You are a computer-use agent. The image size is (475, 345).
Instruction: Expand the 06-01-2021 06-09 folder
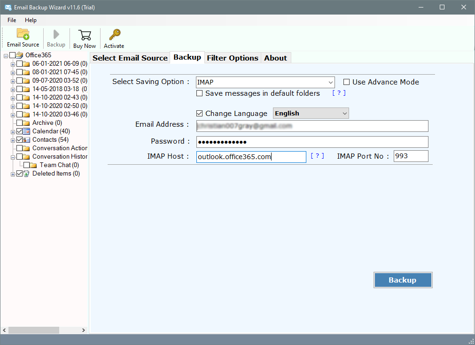pos(13,64)
